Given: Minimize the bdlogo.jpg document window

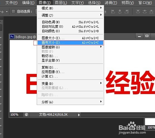Looking at the screenshot, I should [139, 36].
